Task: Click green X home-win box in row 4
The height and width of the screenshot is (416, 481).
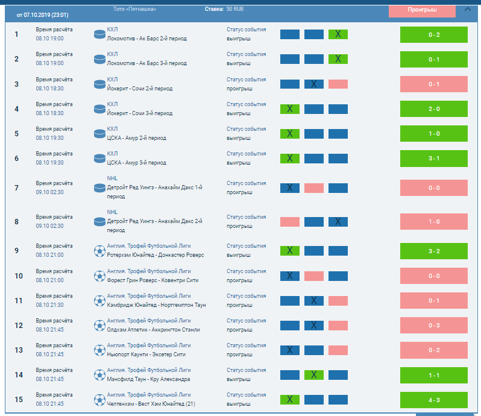Action: pyautogui.click(x=290, y=109)
